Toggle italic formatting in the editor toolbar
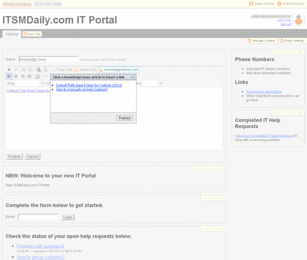 16,70
